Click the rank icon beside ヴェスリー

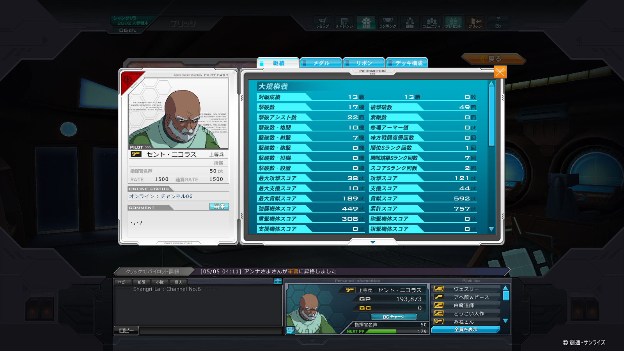coord(439,289)
